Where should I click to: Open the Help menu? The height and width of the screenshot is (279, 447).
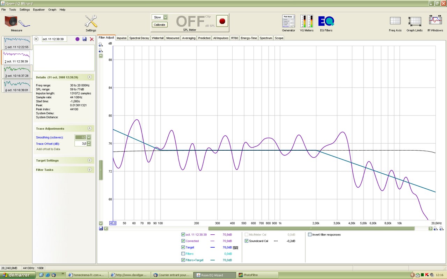point(63,10)
